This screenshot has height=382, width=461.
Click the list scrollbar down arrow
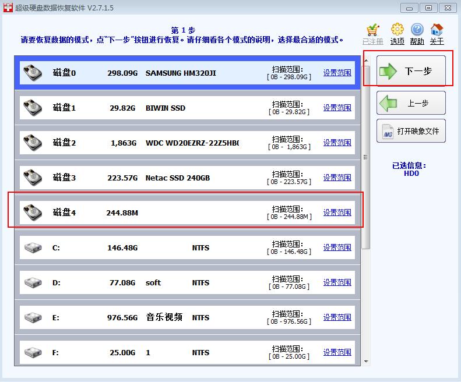coord(366,362)
